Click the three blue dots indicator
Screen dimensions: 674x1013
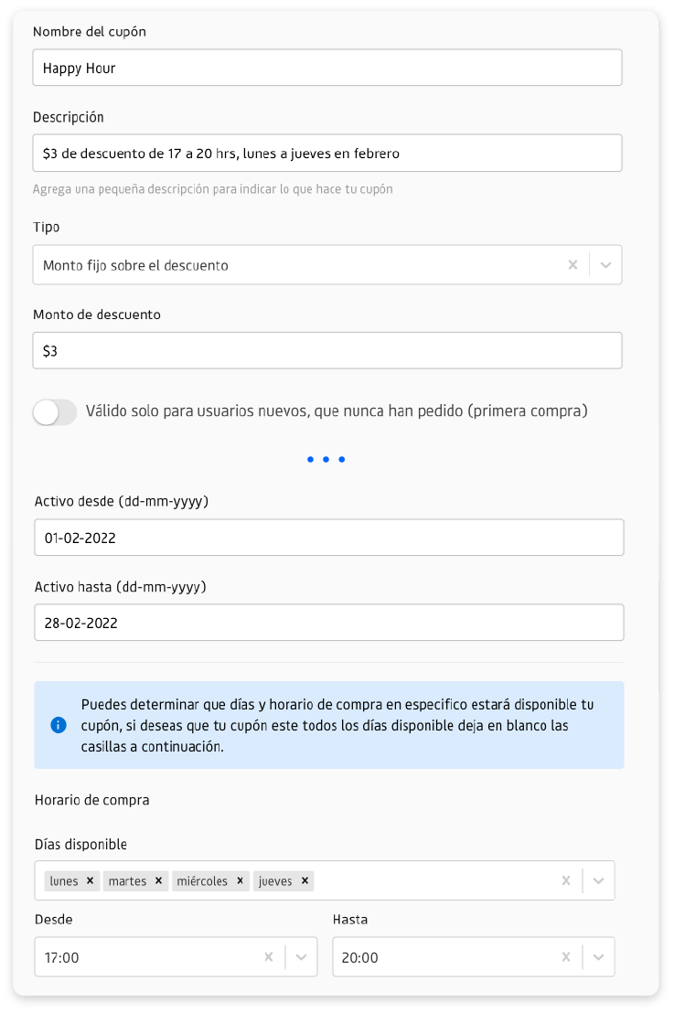tap(326, 459)
